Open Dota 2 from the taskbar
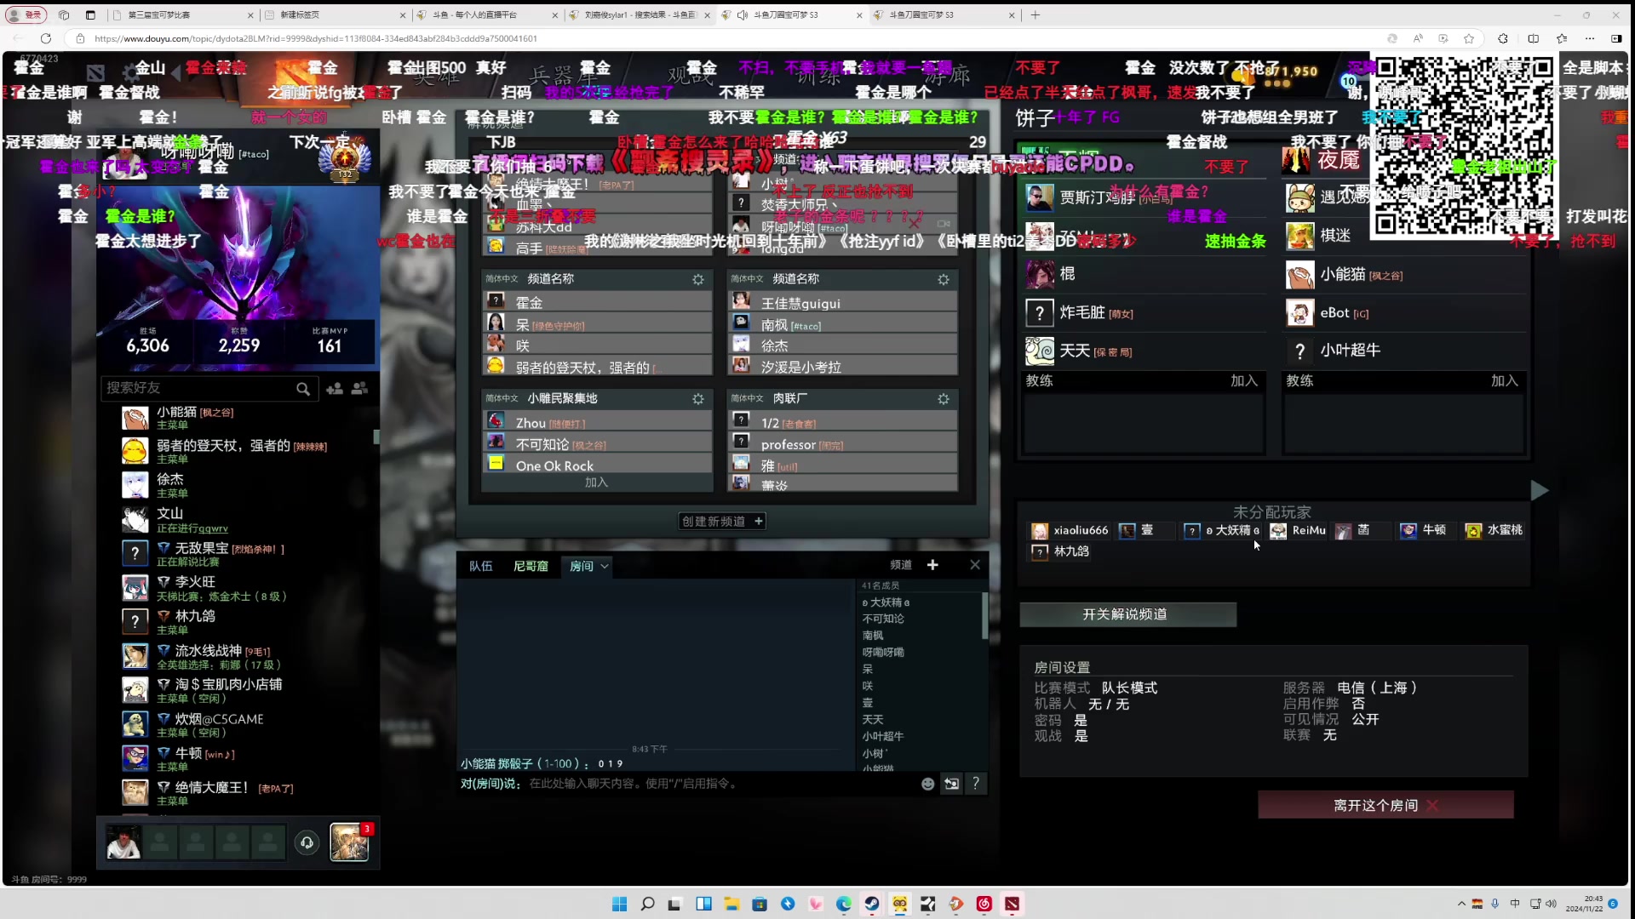1635x919 pixels. (x=1012, y=904)
